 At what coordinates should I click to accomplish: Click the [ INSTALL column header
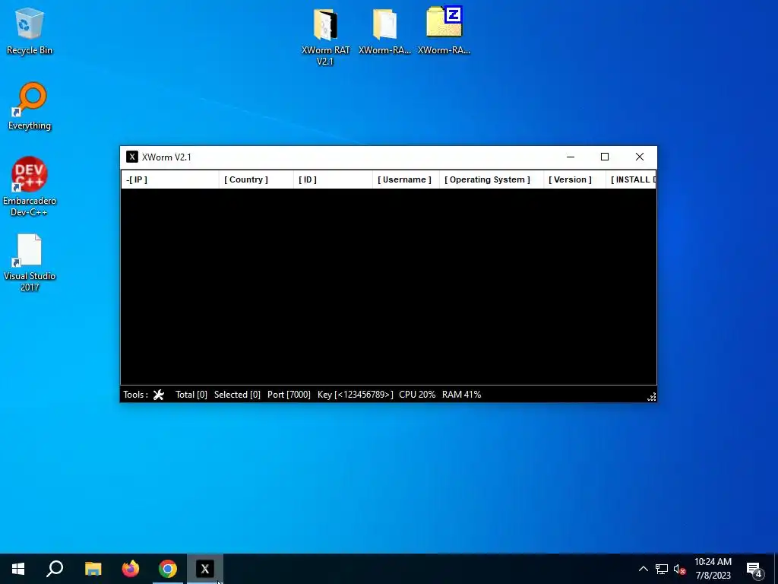631,179
